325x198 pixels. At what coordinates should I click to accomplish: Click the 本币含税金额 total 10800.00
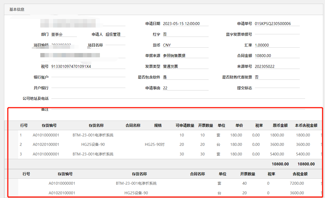coord(306,164)
